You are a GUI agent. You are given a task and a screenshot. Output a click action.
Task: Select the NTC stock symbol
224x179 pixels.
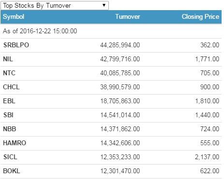(9, 73)
